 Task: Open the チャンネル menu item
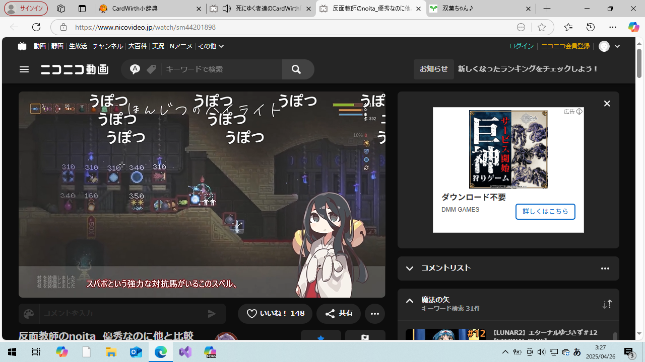[108, 46]
